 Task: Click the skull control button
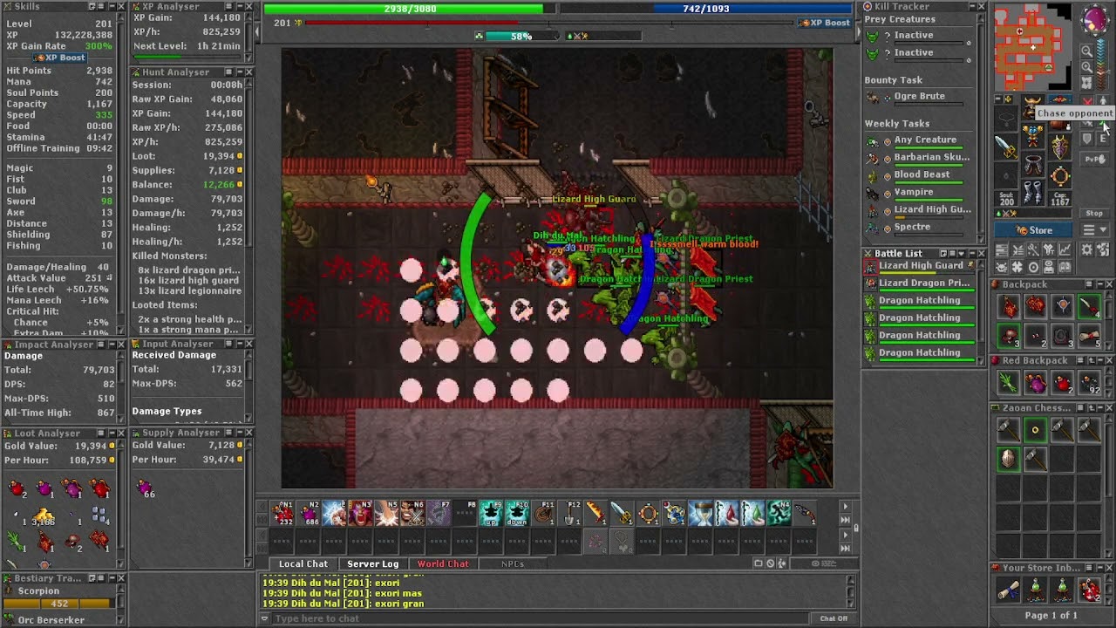click(x=1001, y=267)
